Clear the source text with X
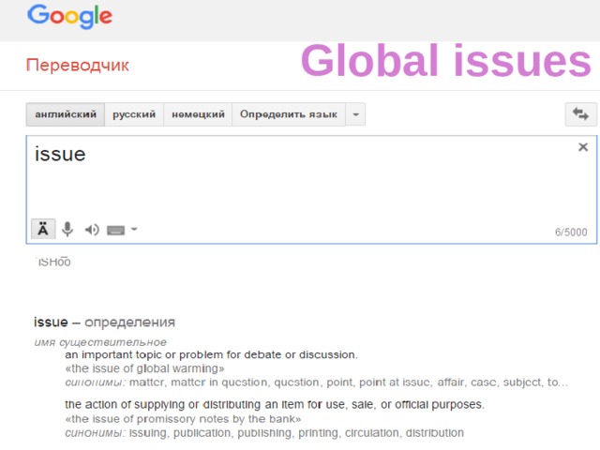Viewport: 600px width, 450px height. [583, 147]
